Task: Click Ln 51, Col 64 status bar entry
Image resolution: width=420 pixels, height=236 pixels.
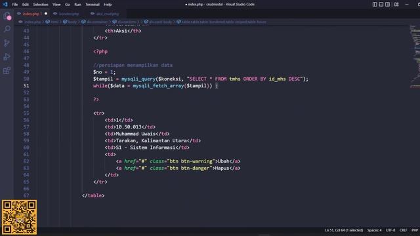Action: coord(344,230)
